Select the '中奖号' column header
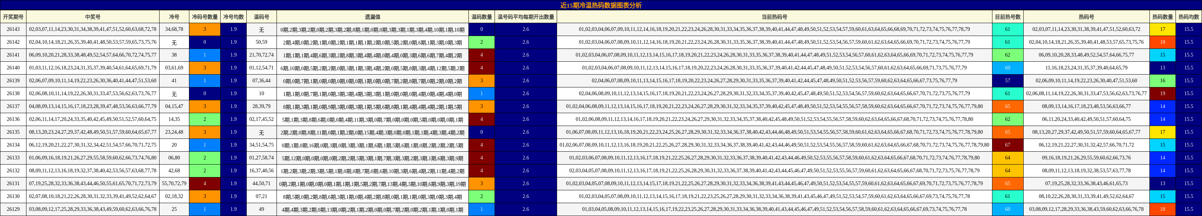The width and height of the screenshot is (1202, 216). point(93,17)
